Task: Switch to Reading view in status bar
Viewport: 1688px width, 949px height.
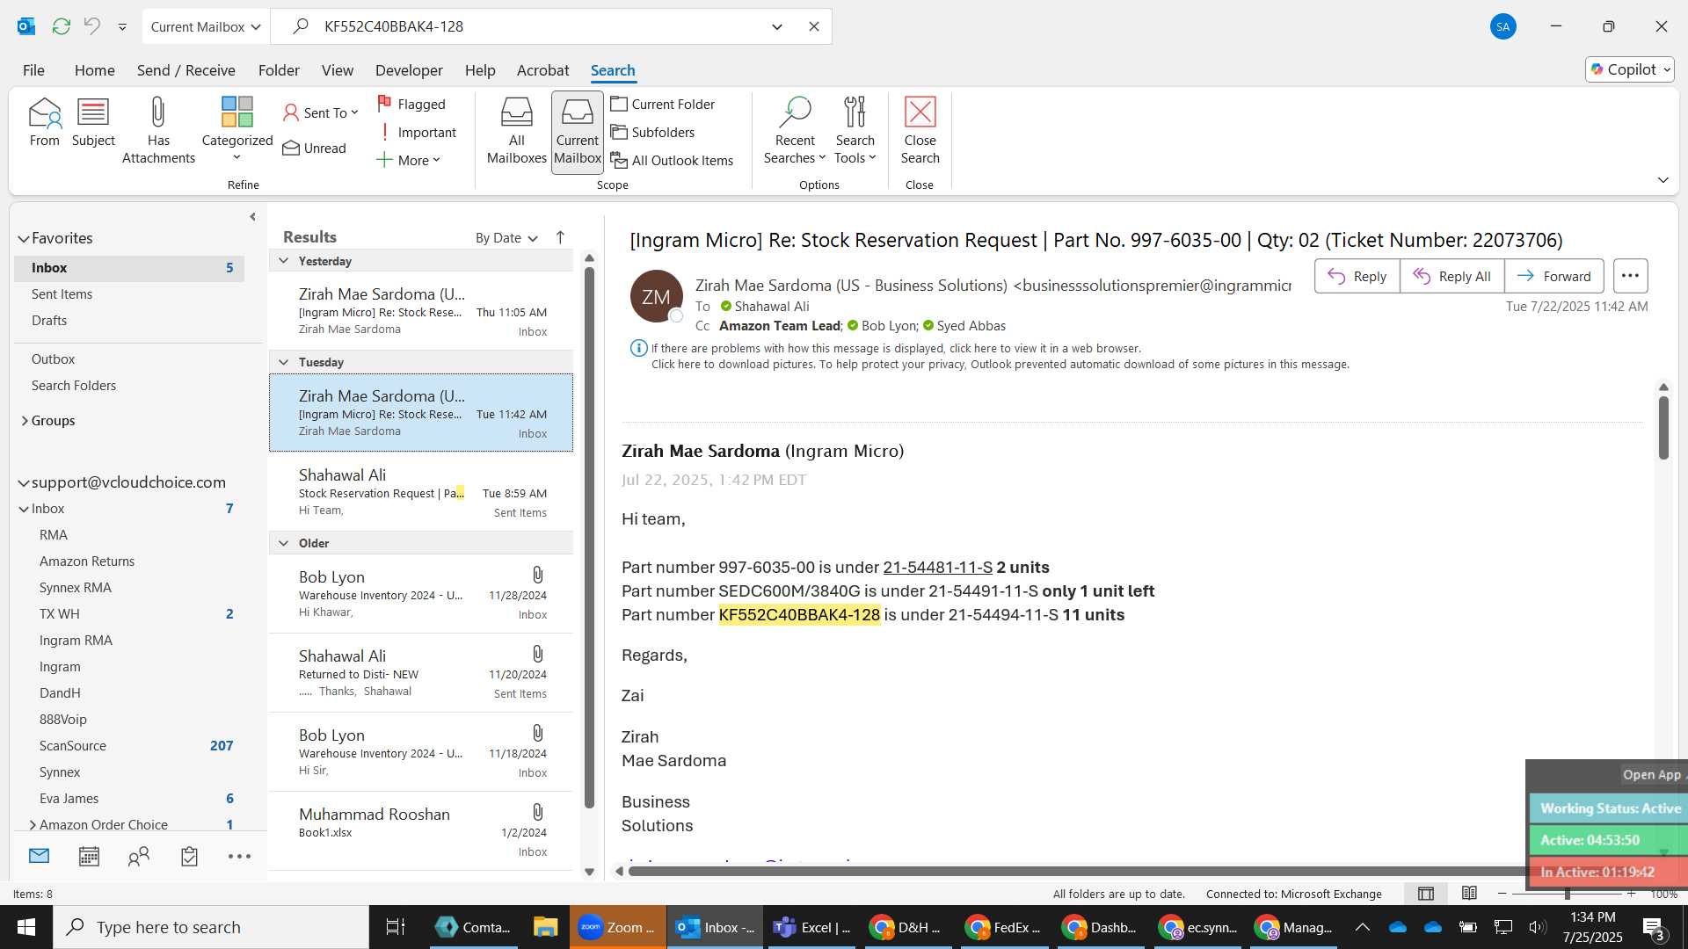Action: [x=1469, y=894]
